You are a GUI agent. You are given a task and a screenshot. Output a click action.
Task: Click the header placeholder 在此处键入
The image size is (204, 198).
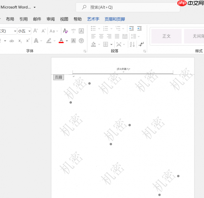[x=123, y=69]
